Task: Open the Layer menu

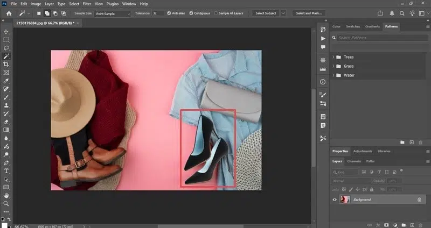Action: [50, 4]
